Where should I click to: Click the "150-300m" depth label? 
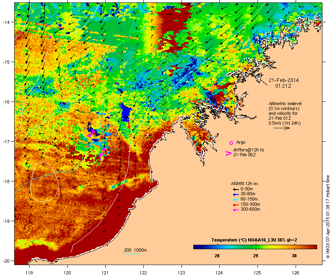(x=250, y=204)
